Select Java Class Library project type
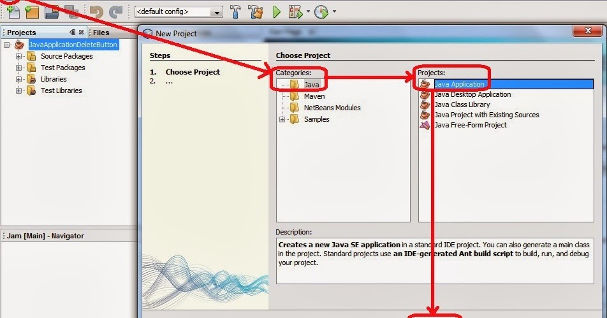Viewport: 607px width, 318px height. (x=462, y=105)
